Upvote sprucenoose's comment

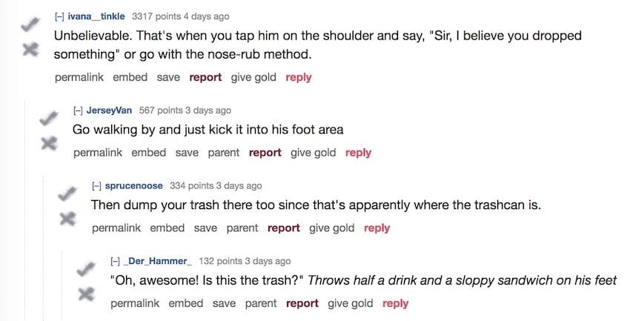67,193
